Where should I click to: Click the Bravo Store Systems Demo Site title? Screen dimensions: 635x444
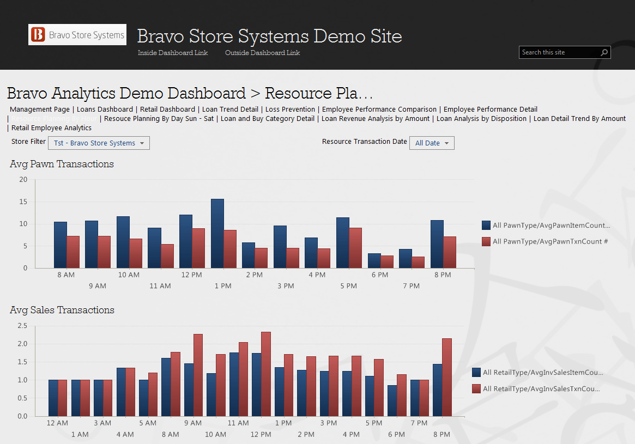coord(269,36)
